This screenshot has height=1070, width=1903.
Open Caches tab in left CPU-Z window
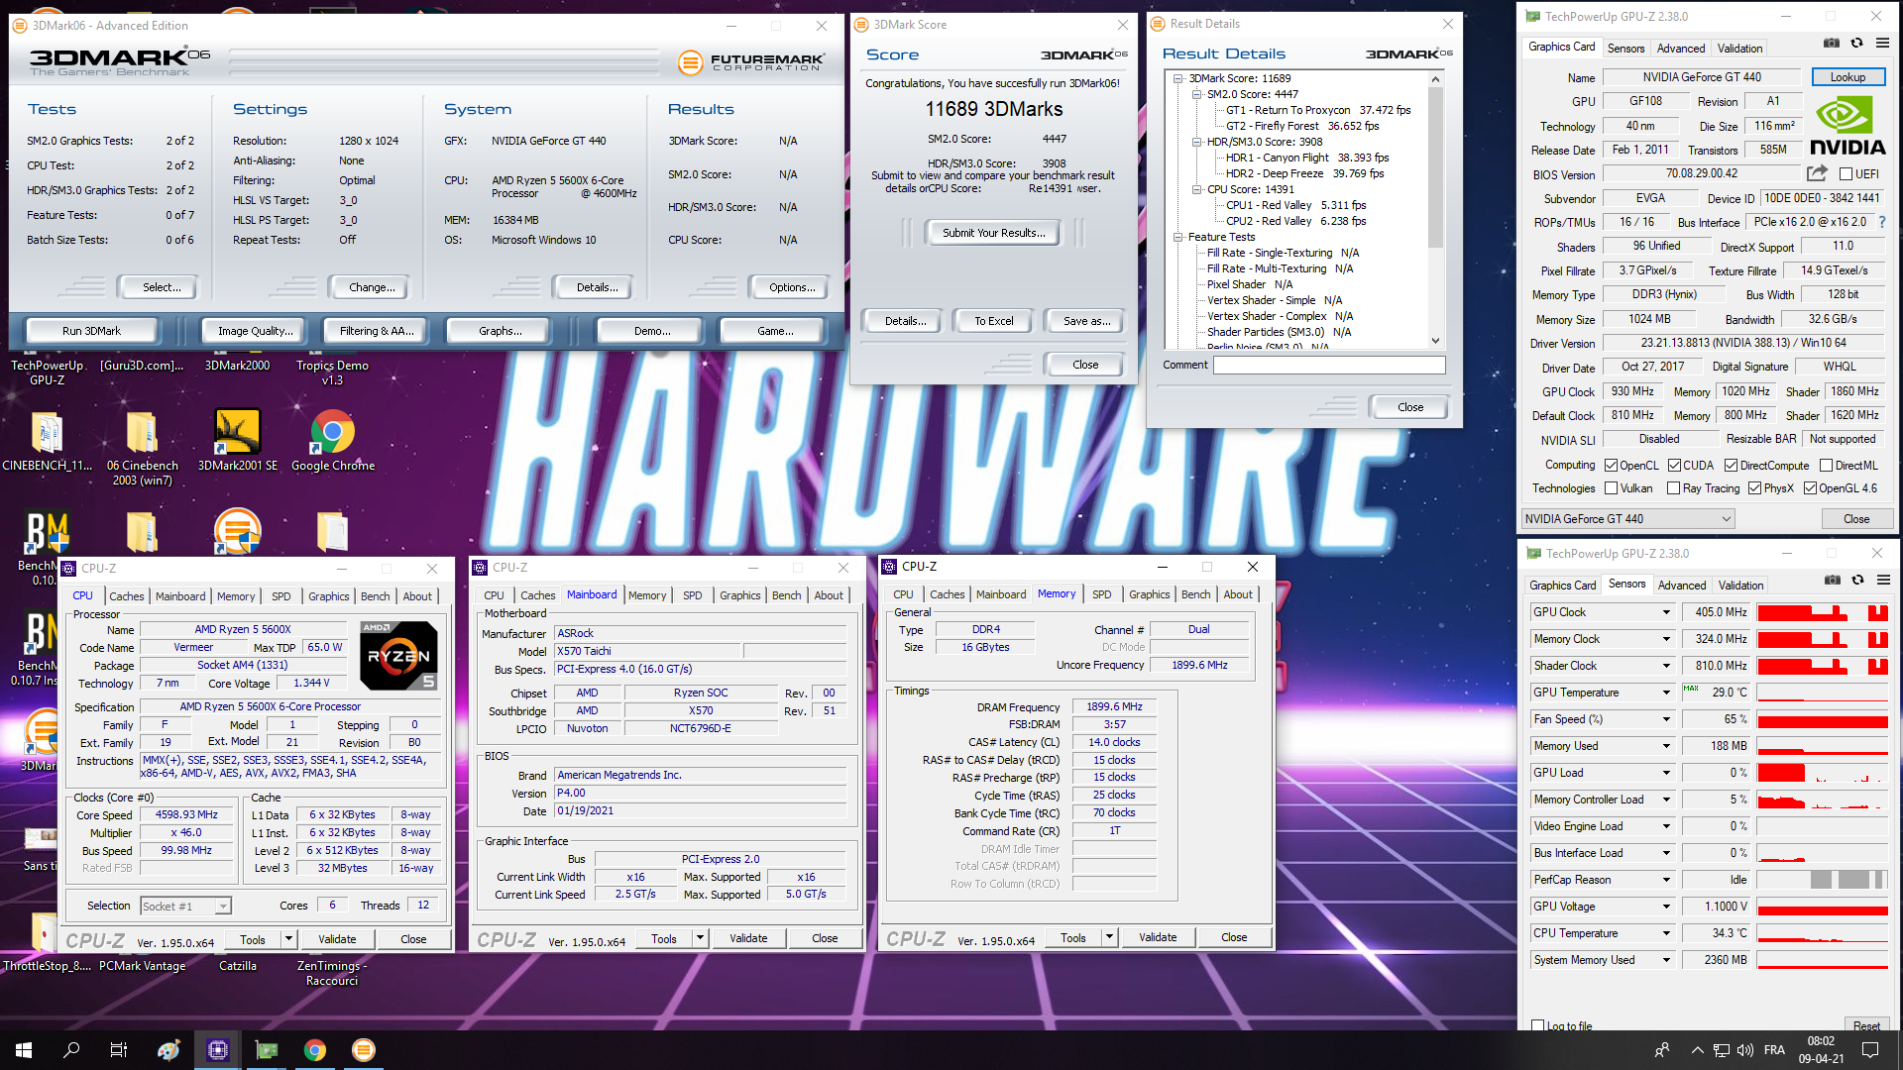tap(127, 596)
